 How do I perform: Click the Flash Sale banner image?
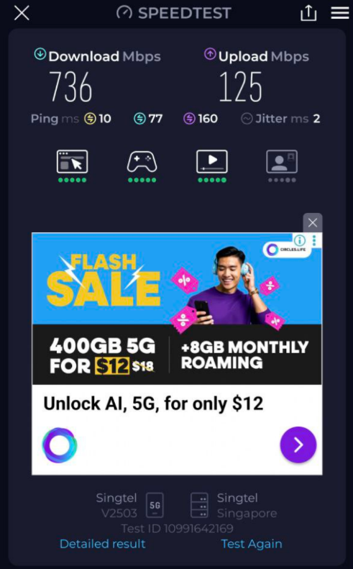coord(177,308)
